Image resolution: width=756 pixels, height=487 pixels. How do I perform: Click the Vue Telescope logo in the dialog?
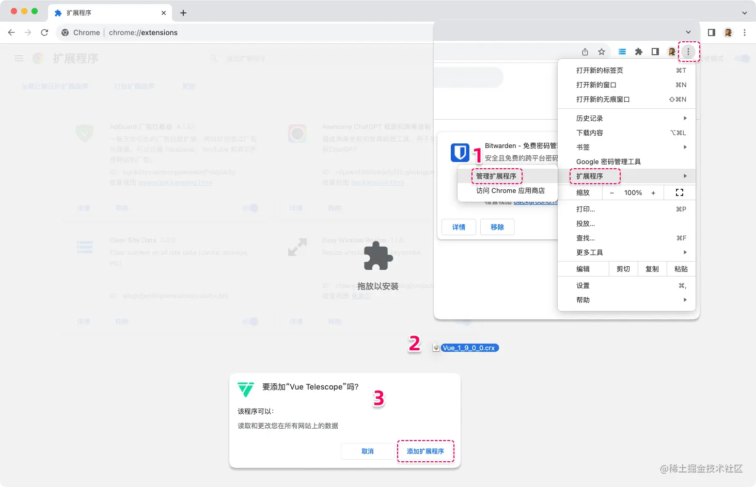pos(246,389)
